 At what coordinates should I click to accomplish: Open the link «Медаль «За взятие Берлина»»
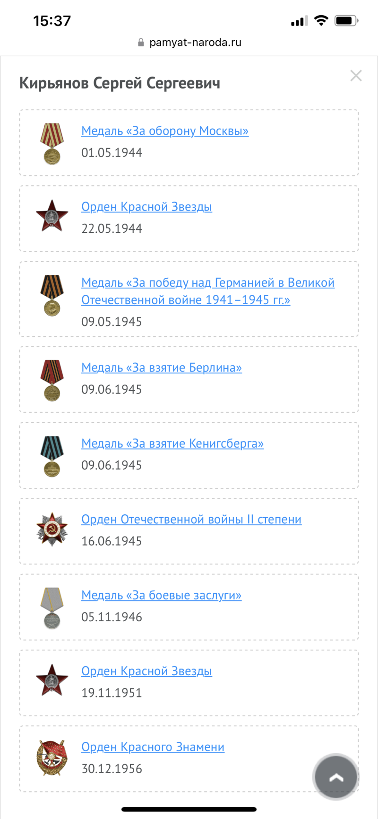pos(162,368)
